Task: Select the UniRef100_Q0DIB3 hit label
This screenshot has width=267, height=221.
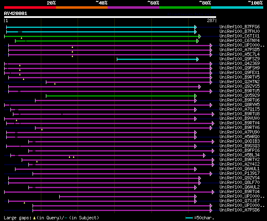Action: click(x=239, y=142)
